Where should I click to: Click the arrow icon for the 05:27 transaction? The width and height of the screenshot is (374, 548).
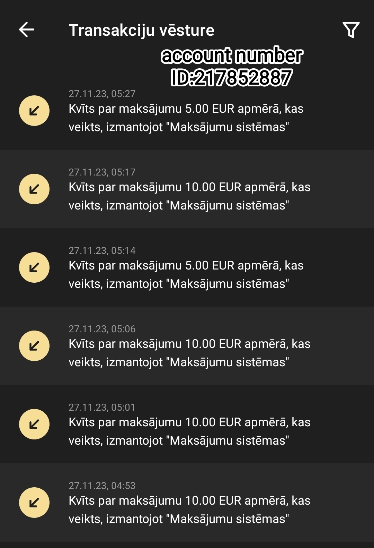pyautogui.click(x=34, y=111)
